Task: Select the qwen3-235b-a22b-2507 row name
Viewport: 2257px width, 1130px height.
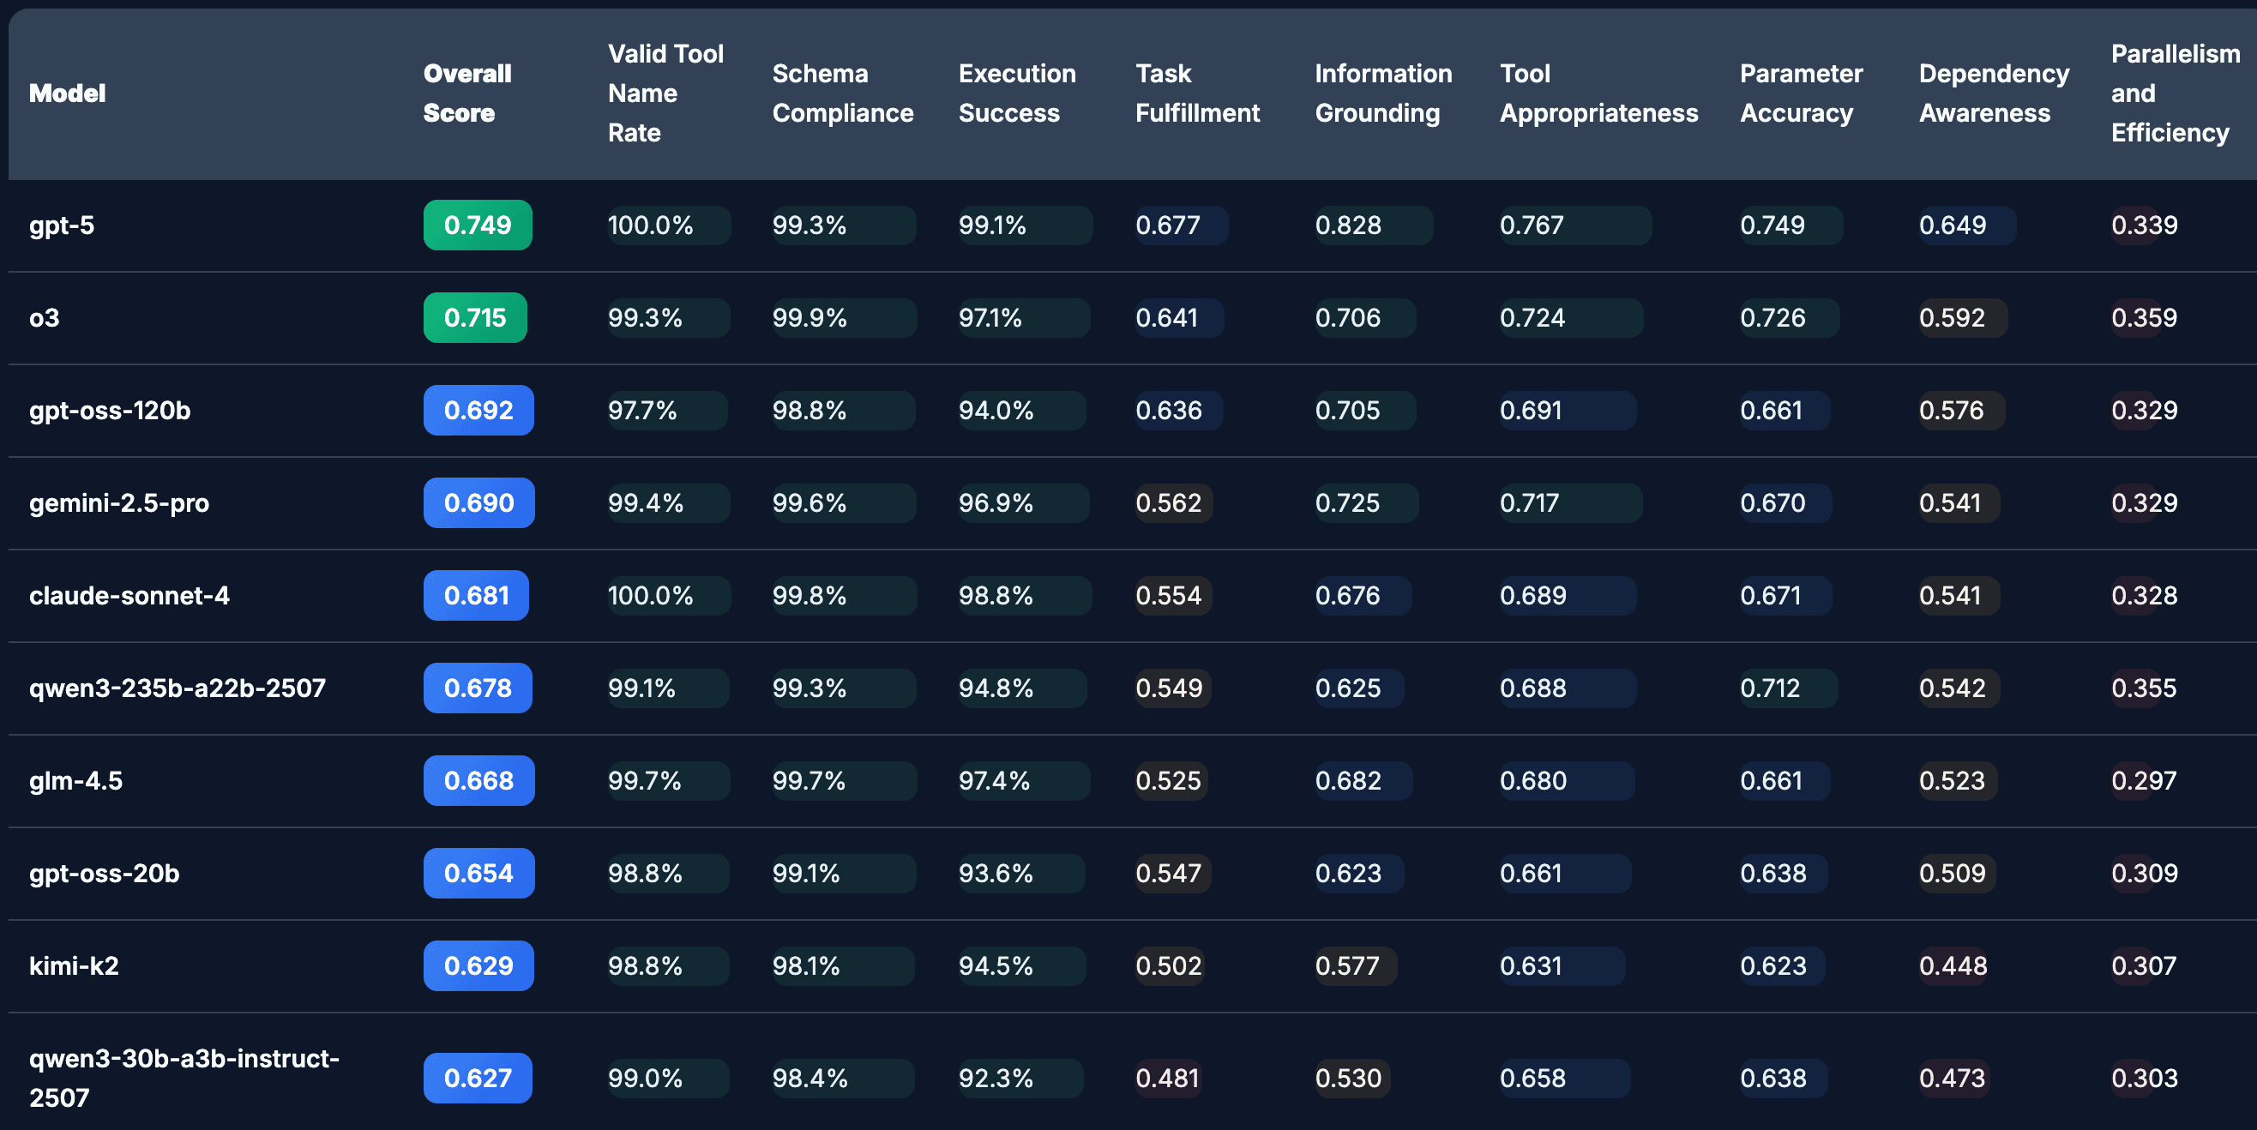Action: (x=177, y=688)
